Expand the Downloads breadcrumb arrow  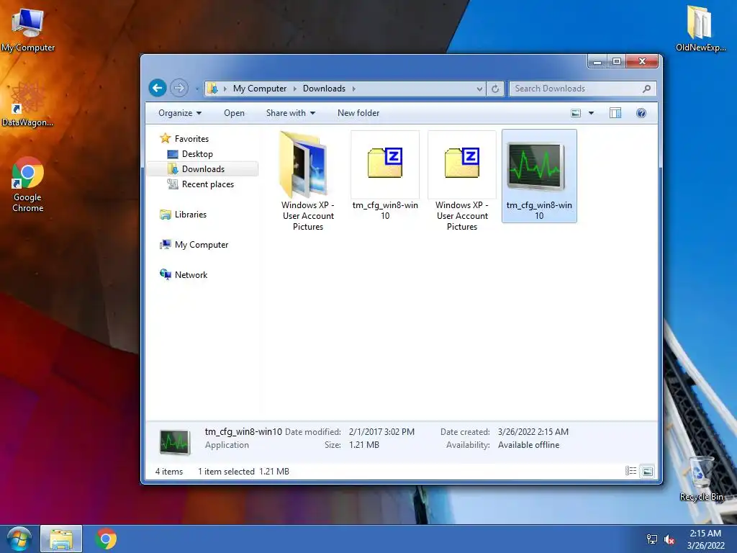(x=354, y=89)
